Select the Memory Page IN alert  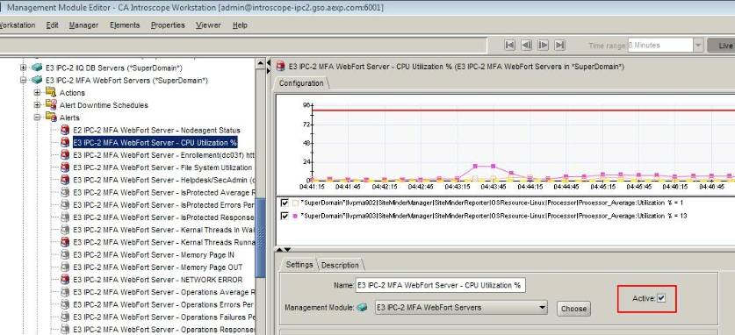point(154,255)
